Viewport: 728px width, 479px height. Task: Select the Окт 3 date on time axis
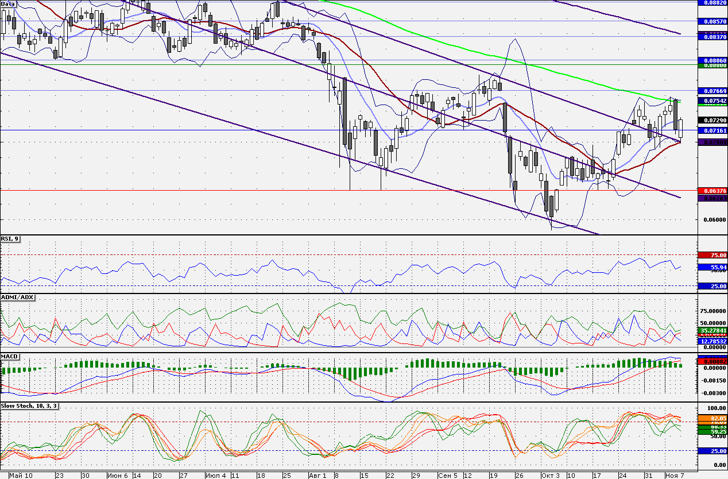549,476
